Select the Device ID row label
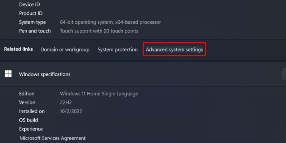This screenshot has width=286, height=143. pyautogui.click(x=30, y=4)
